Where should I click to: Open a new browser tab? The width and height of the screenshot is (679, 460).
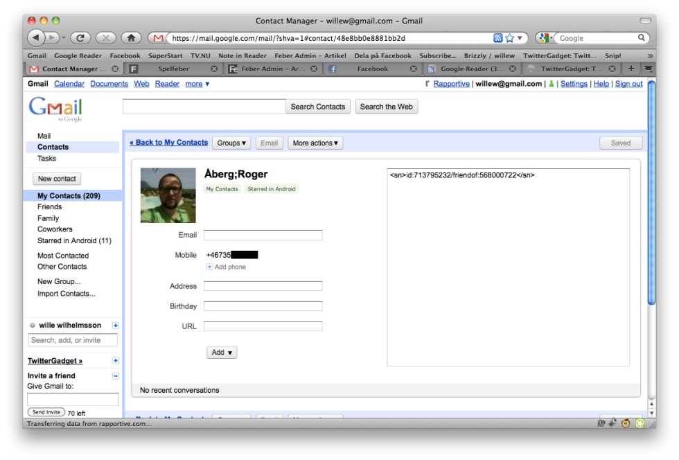coord(630,69)
